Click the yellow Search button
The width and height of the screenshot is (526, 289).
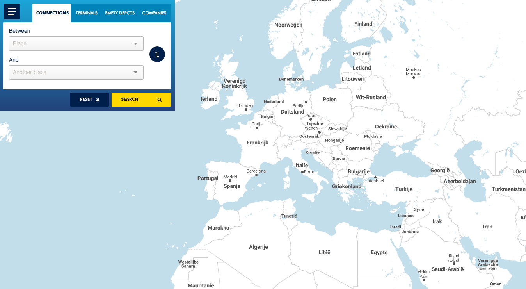point(141,100)
